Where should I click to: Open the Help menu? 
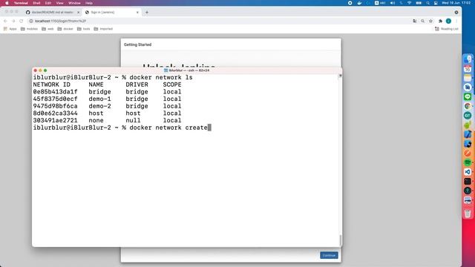coord(89,3)
